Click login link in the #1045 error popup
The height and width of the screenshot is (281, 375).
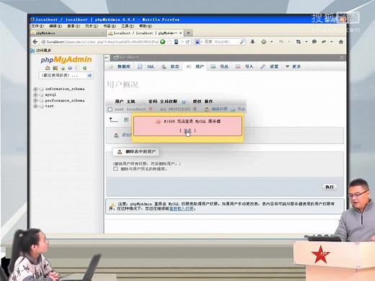tap(187, 130)
